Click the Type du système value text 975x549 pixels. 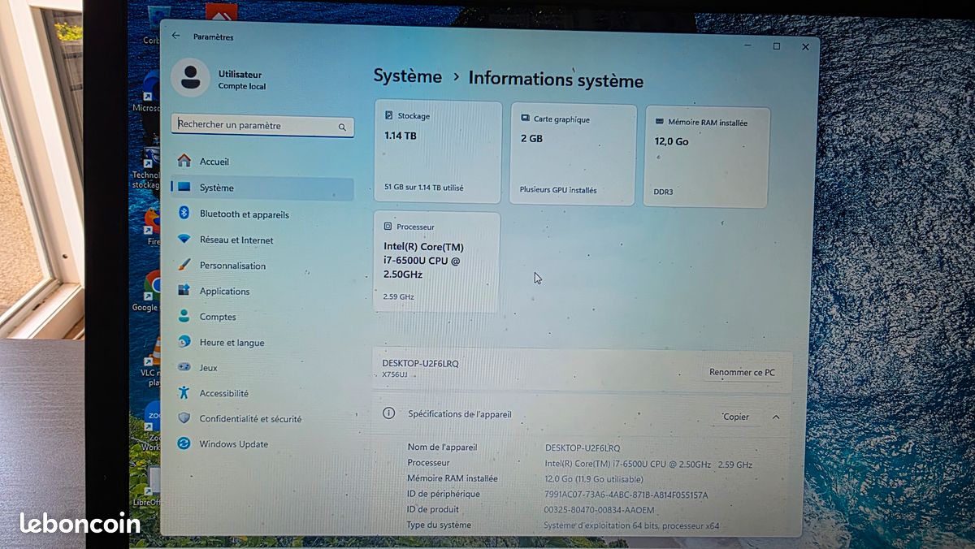pos(631,525)
